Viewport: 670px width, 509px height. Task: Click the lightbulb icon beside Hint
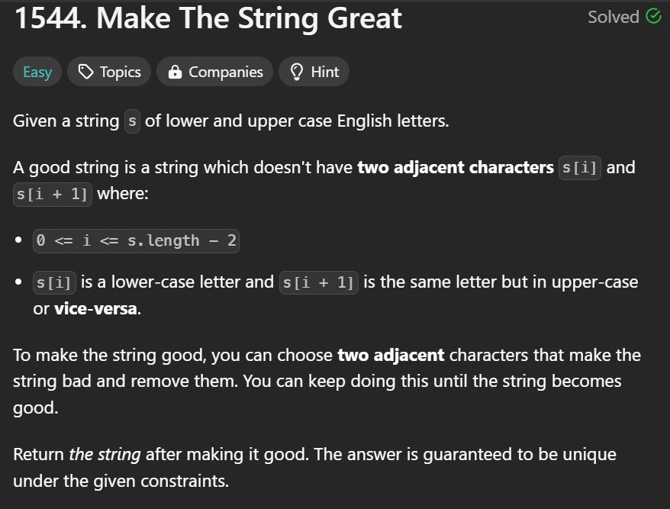(x=297, y=72)
